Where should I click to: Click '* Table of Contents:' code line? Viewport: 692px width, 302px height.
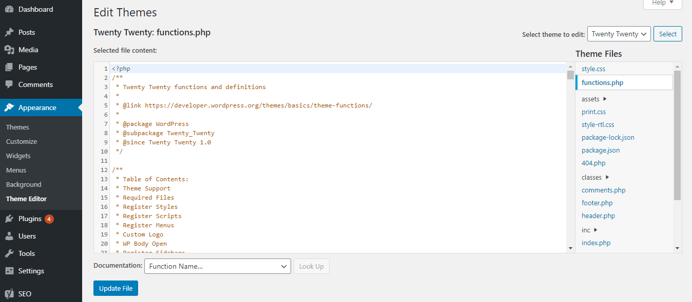click(x=152, y=179)
